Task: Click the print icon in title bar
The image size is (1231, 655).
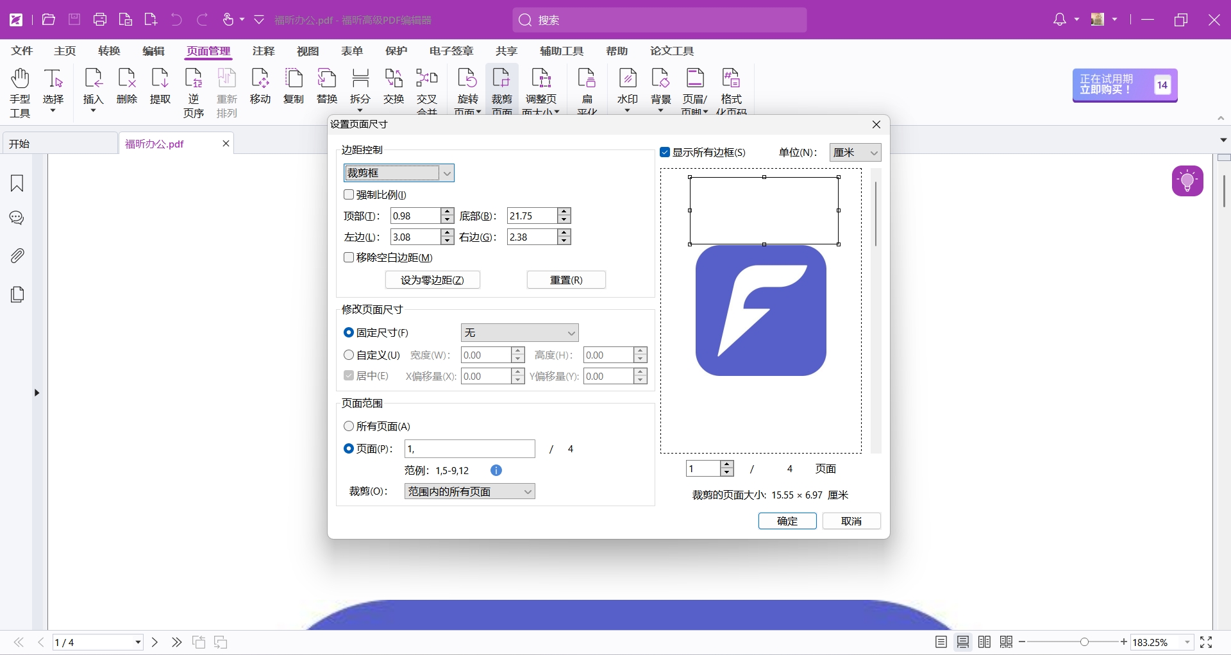Action: tap(100, 20)
